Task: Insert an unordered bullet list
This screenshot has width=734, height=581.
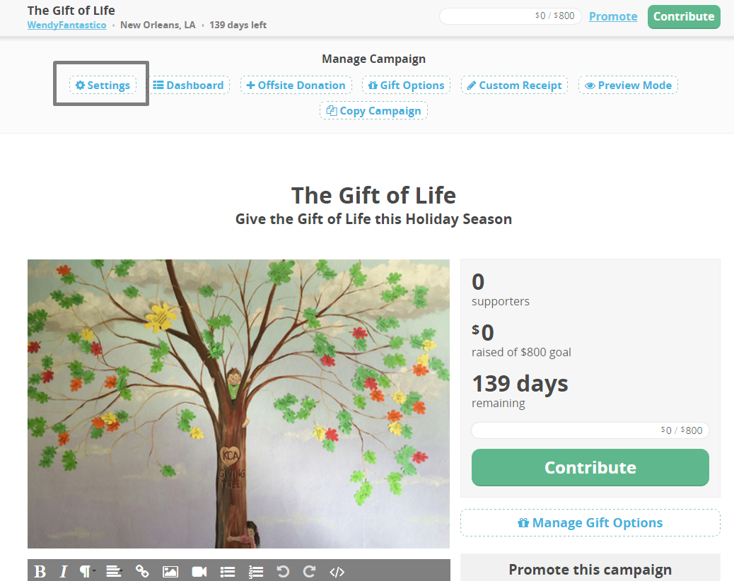Action: pos(227,571)
